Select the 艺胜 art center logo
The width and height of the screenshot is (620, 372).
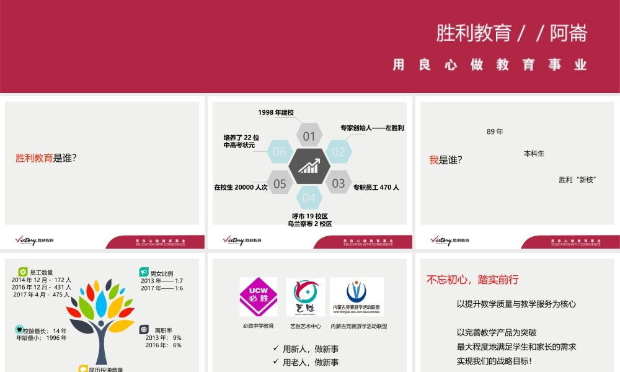305,296
